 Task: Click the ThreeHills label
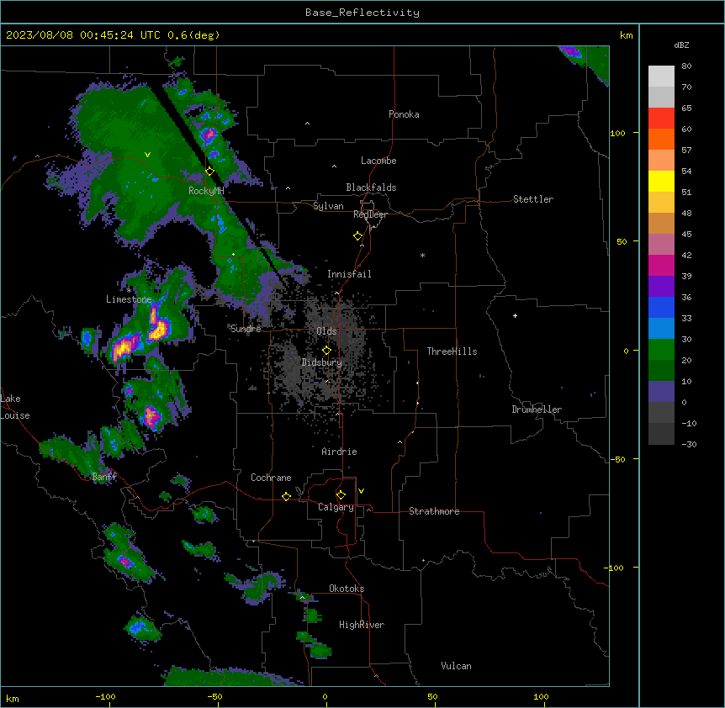click(452, 351)
